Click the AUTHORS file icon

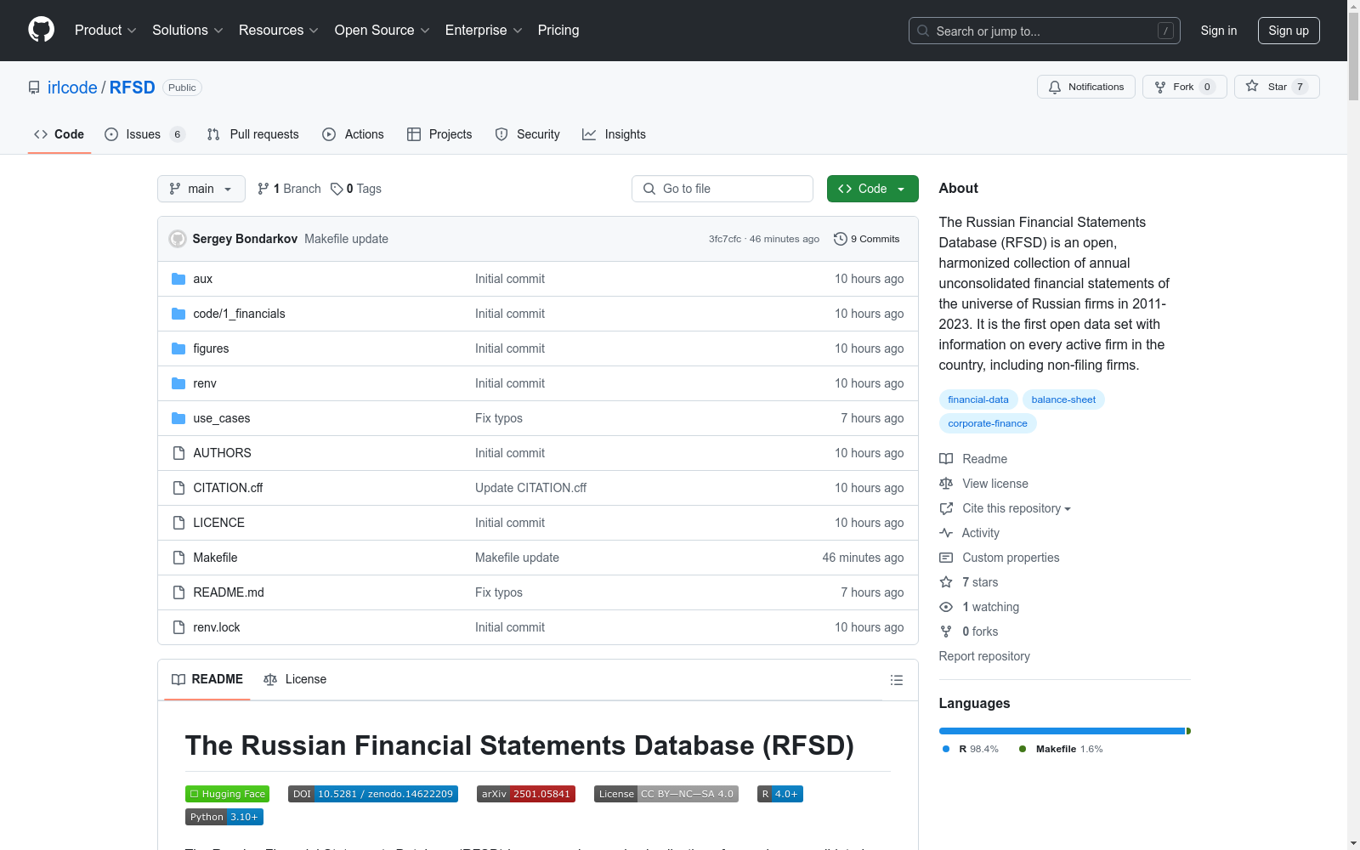tap(178, 453)
